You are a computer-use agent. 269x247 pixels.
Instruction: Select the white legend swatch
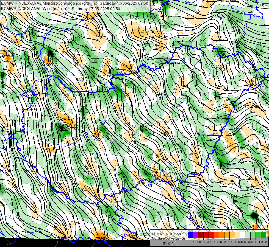tap(243, 235)
